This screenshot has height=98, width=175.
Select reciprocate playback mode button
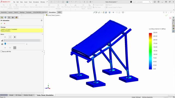(15, 48)
